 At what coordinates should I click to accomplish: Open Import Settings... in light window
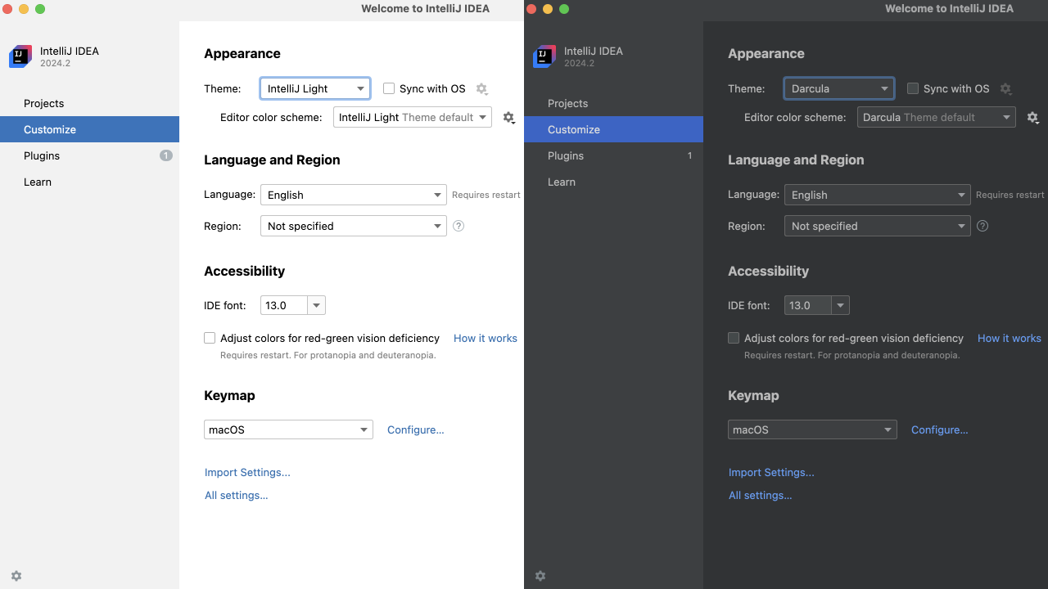(x=247, y=472)
